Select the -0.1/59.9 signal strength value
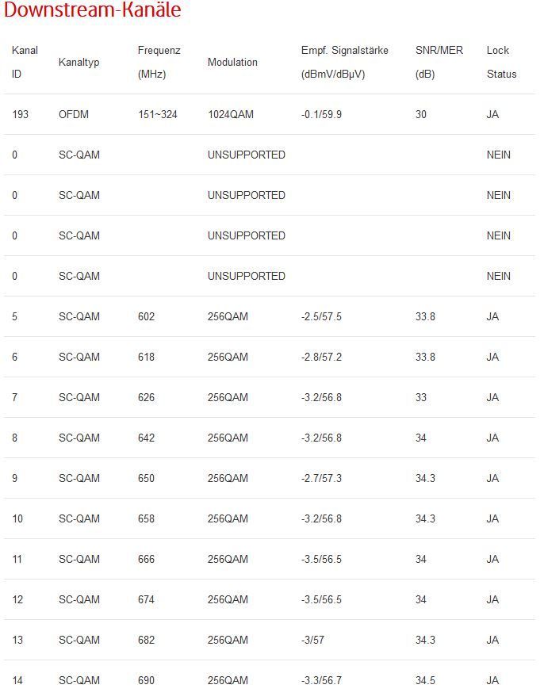The image size is (544, 700). (321, 114)
